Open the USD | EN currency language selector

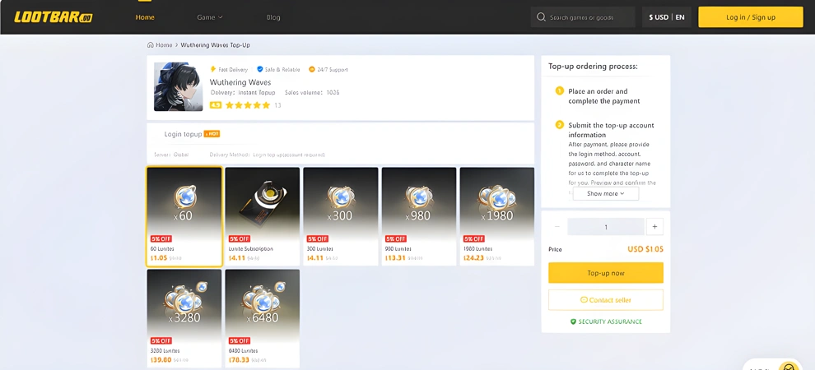pyautogui.click(x=667, y=17)
